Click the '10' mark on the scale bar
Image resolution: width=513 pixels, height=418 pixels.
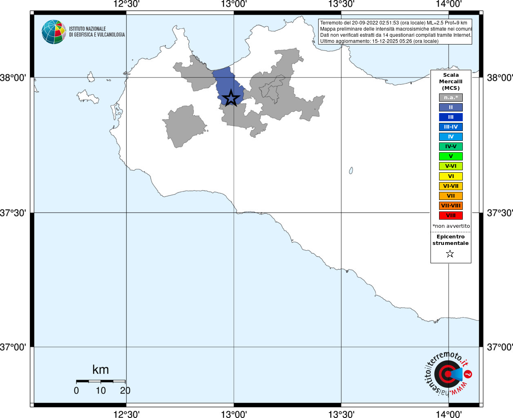[x=101, y=391]
